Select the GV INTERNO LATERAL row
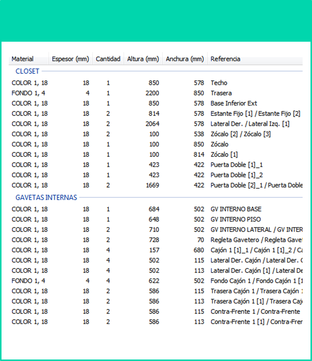The image size is (312, 361). (x=155, y=230)
